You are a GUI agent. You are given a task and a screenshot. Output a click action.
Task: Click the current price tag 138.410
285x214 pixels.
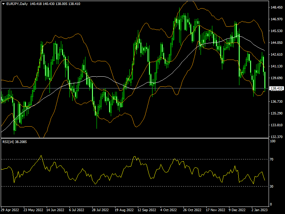click(277, 88)
